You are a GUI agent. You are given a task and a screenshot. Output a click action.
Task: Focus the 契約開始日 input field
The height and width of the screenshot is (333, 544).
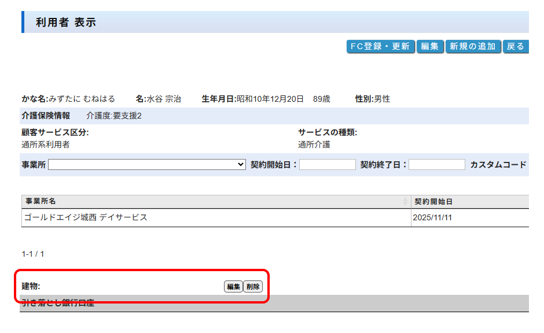327,165
